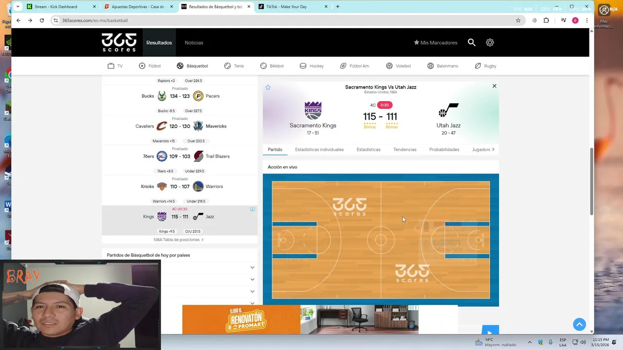This screenshot has height=350, width=623.
Task: Switch to the Partido tab
Action: coord(275,150)
